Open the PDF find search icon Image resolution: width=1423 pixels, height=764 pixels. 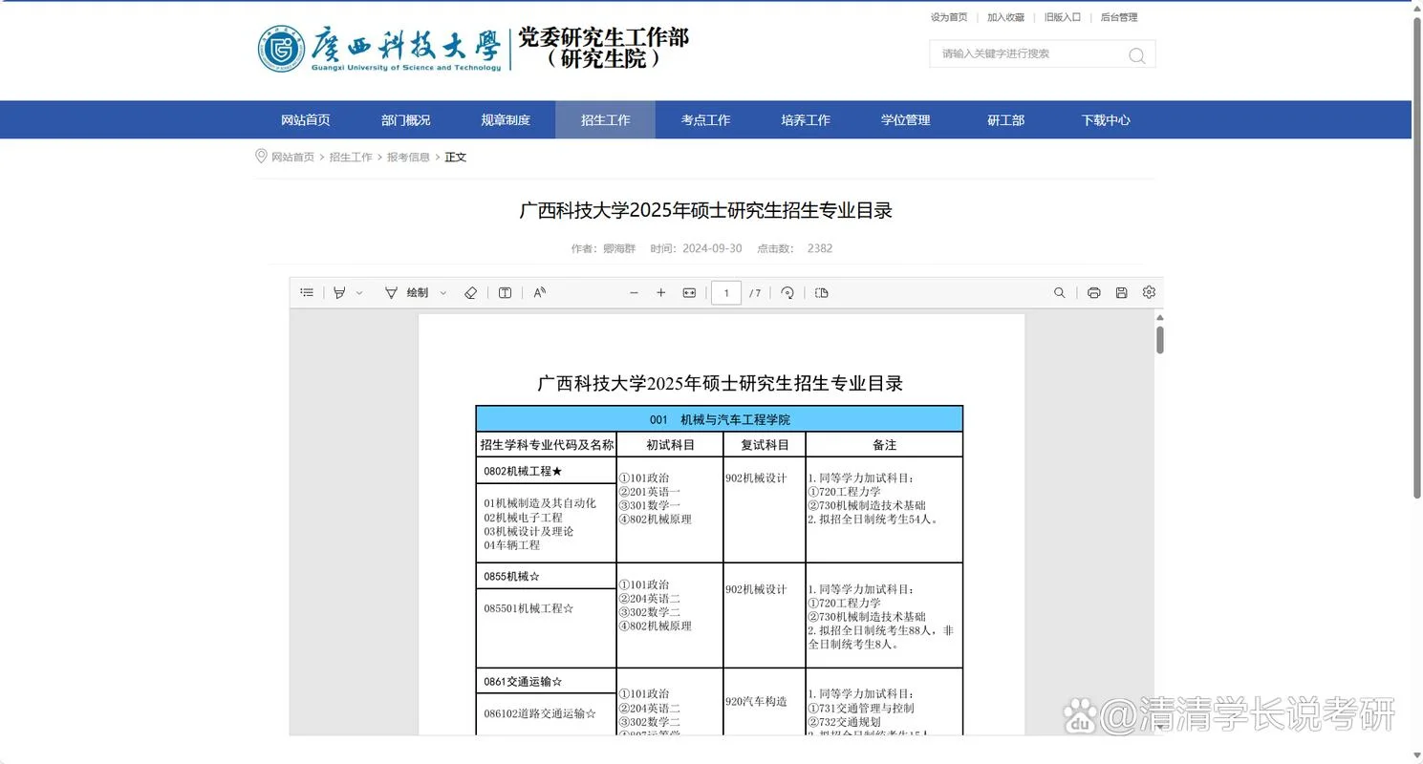[x=1059, y=293]
